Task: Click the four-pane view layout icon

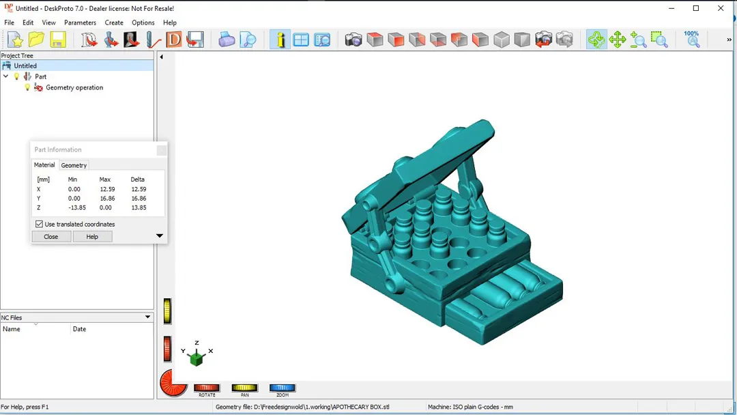Action: point(301,40)
